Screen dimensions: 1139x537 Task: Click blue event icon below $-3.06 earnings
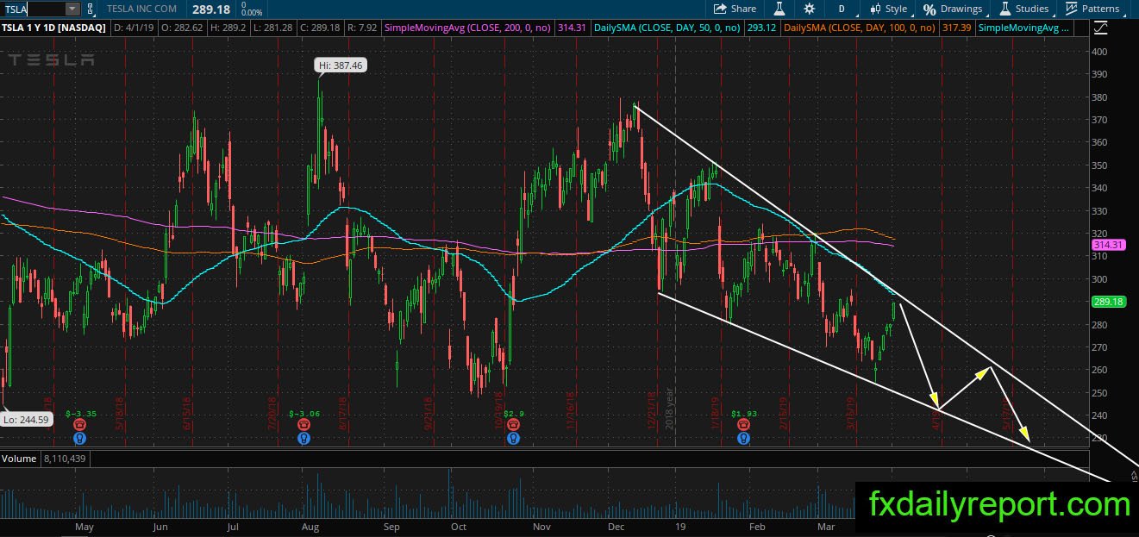304,438
